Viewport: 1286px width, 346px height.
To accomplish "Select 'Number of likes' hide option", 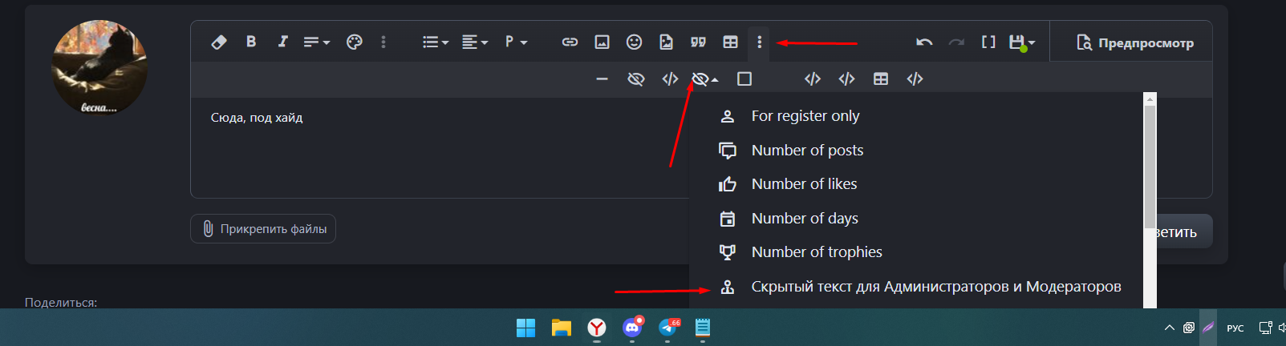I will coord(804,184).
